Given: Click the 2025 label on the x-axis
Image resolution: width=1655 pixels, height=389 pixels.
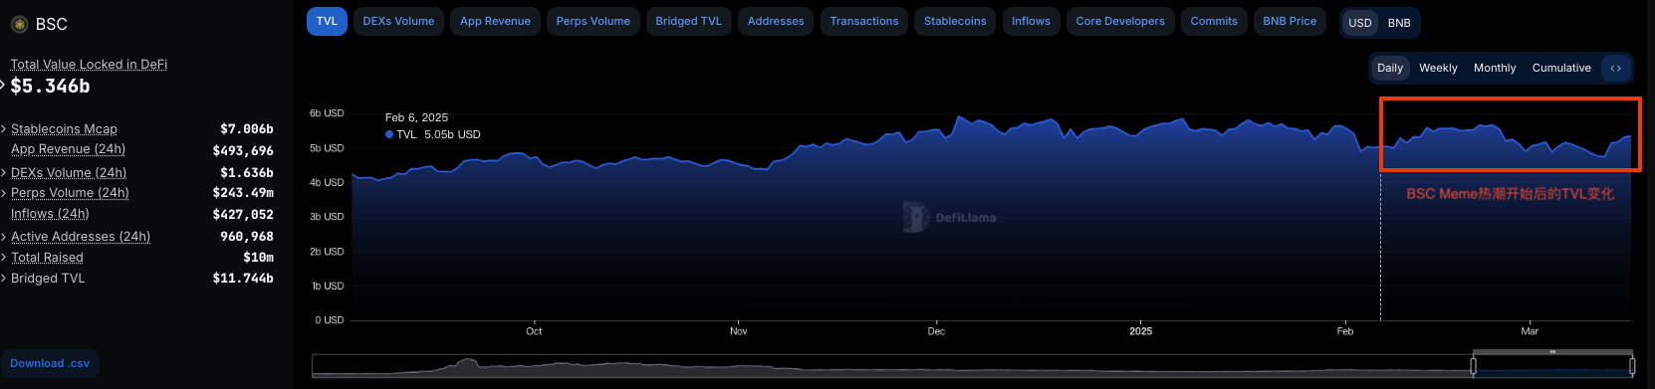Looking at the screenshot, I should (x=1141, y=331).
